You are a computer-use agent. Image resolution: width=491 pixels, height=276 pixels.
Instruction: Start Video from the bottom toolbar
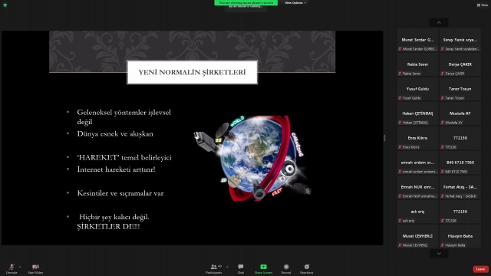pyautogui.click(x=35, y=268)
